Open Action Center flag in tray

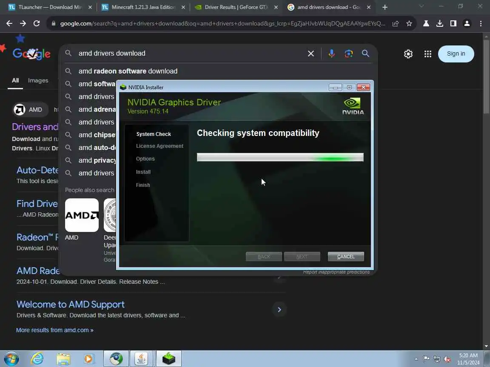pyautogui.click(x=426, y=359)
